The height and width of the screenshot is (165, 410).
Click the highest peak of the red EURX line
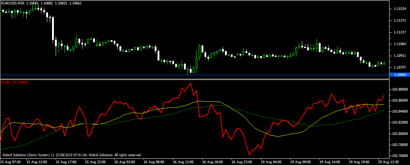[191, 83]
